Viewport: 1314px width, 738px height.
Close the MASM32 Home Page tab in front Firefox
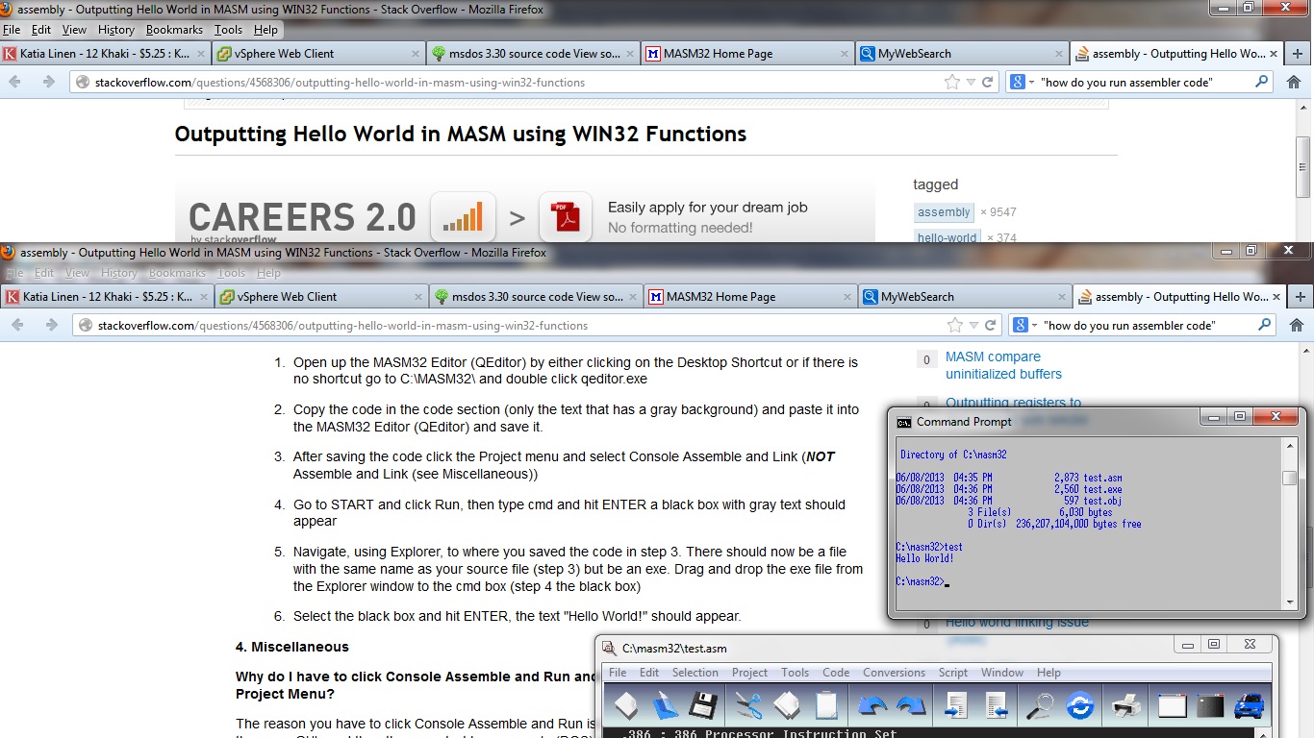click(847, 297)
